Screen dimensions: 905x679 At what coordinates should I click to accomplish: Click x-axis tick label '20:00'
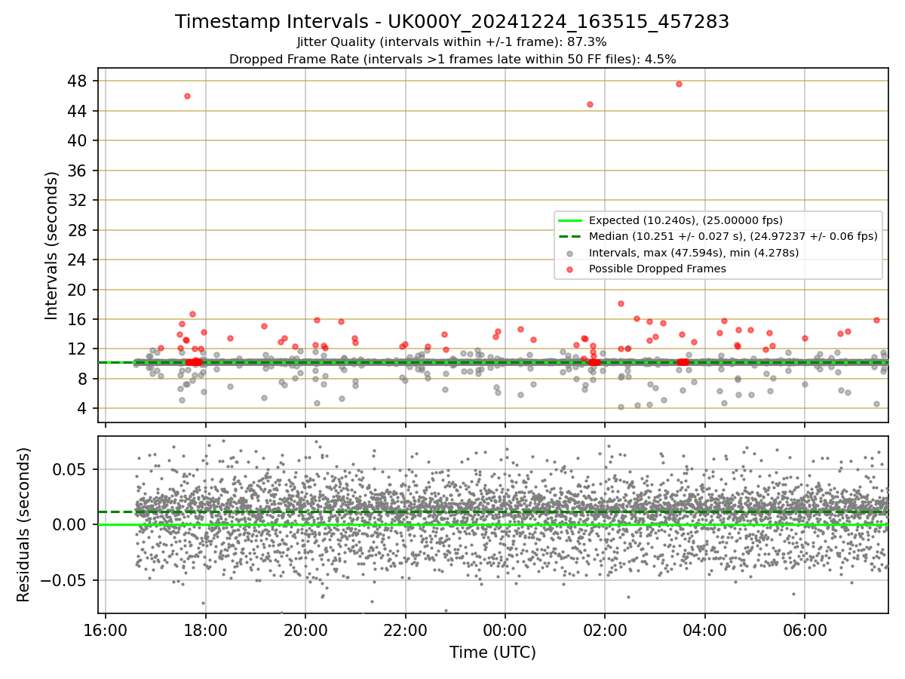[305, 630]
